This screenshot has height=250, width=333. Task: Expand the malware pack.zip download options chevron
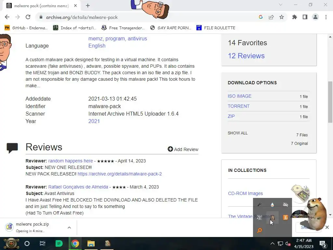[69, 228]
